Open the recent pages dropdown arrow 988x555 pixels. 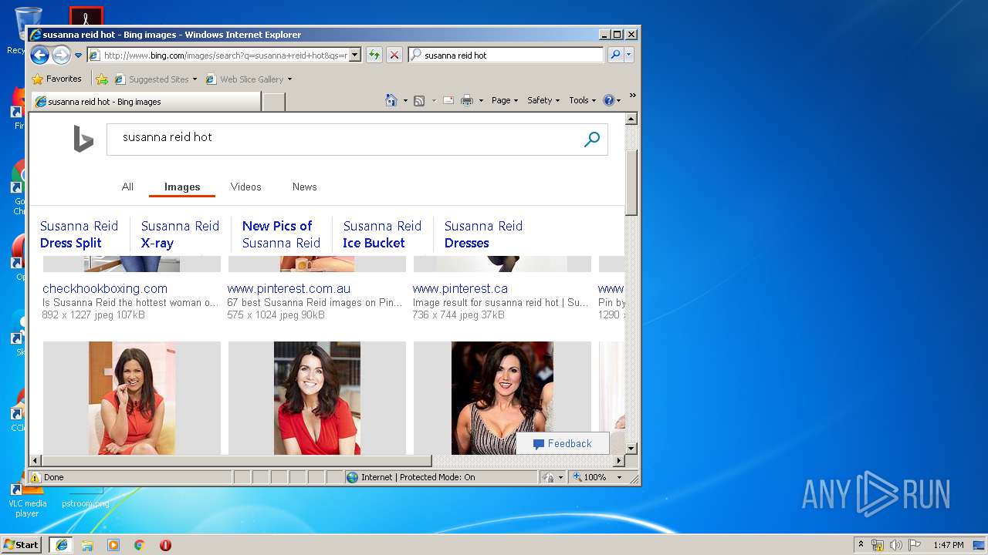78,55
